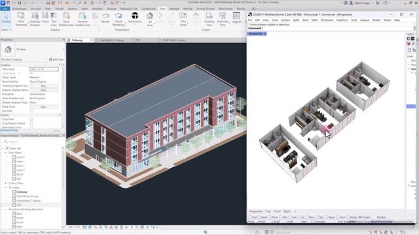Toggle Thin Lines in the ribbon

pos(54,19)
